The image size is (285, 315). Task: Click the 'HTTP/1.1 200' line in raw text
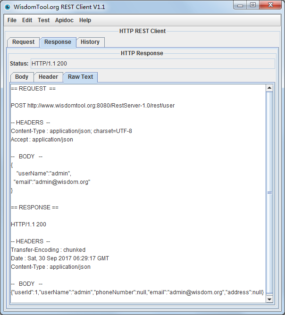point(28,224)
